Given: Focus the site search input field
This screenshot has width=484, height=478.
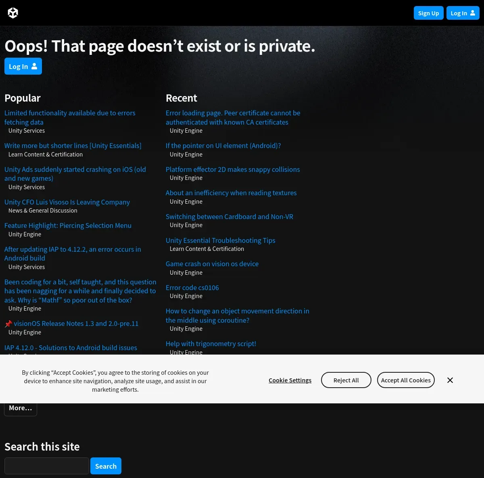Looking at the screenshot, I should (x=47, y=466).
